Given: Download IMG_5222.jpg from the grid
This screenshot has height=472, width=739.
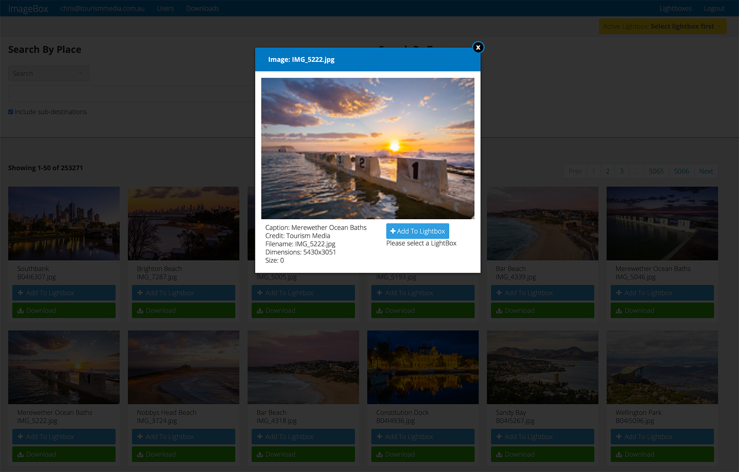Looking at the screenshot, I should coord(64,454).
